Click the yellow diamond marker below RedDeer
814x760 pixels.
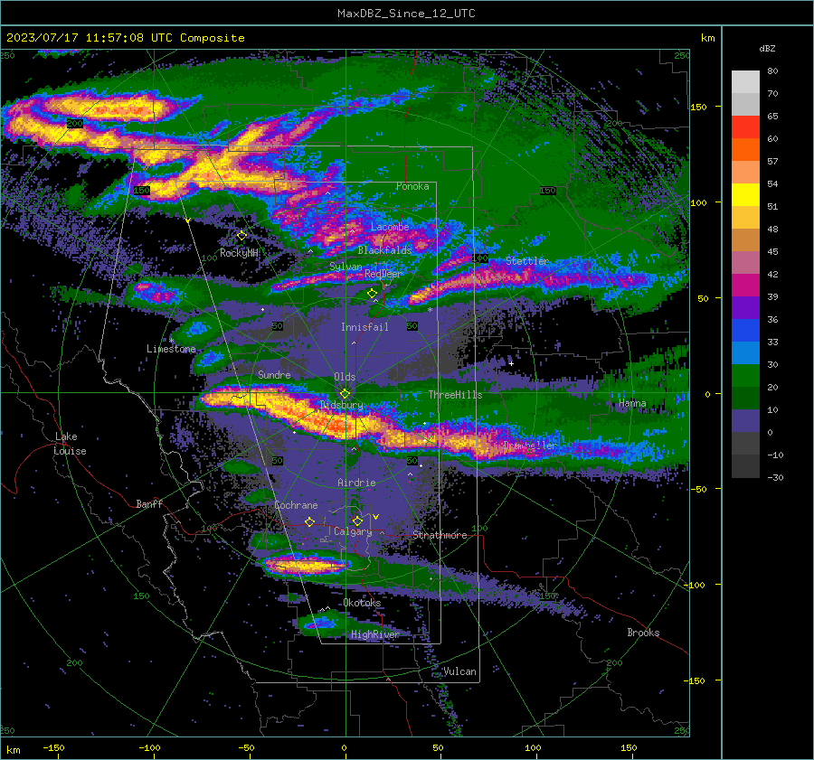[373, 294]
